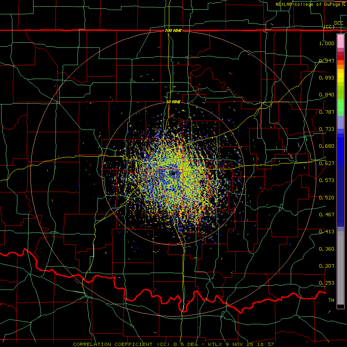This screenshot has height=347, width=347.
Task: Click the [CC] product label
Action: tap(329, 27)
